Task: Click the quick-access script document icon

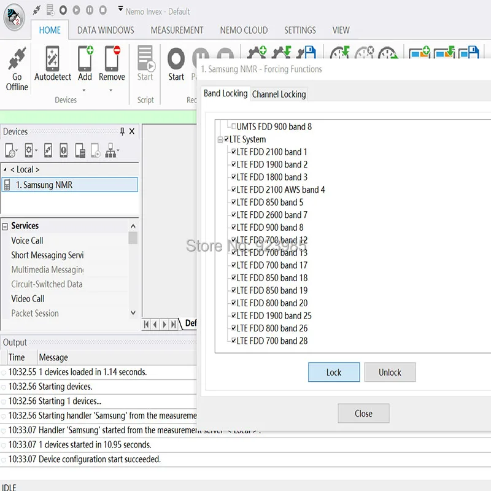Action: coord(50,10)
